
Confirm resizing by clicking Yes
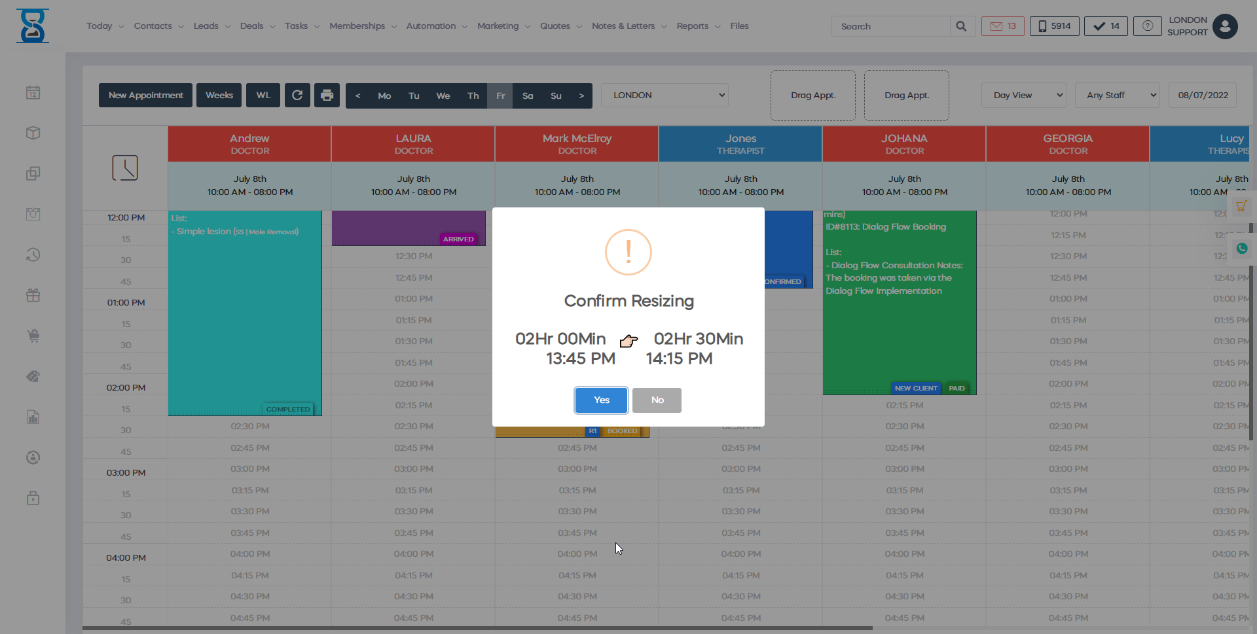(600, 400)
